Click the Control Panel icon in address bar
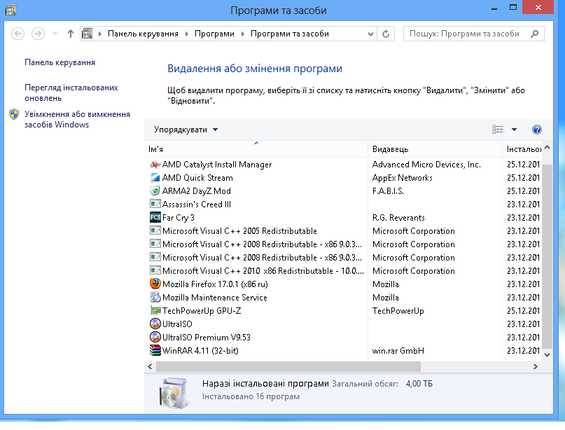 88,34
